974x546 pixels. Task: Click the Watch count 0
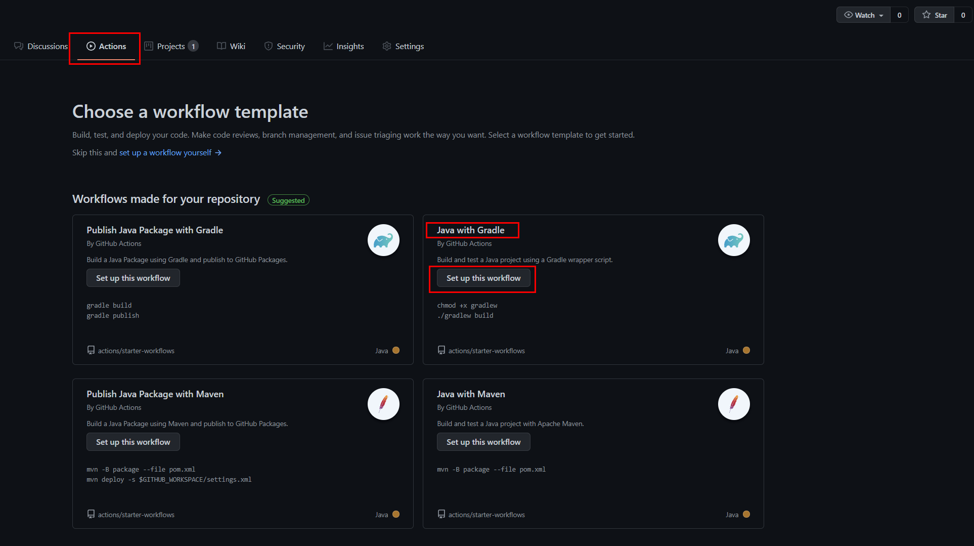tap(899, 15)
